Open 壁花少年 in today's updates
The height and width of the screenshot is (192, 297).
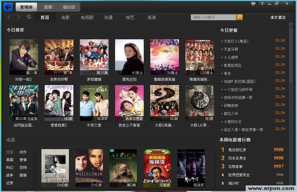point(231,113)
